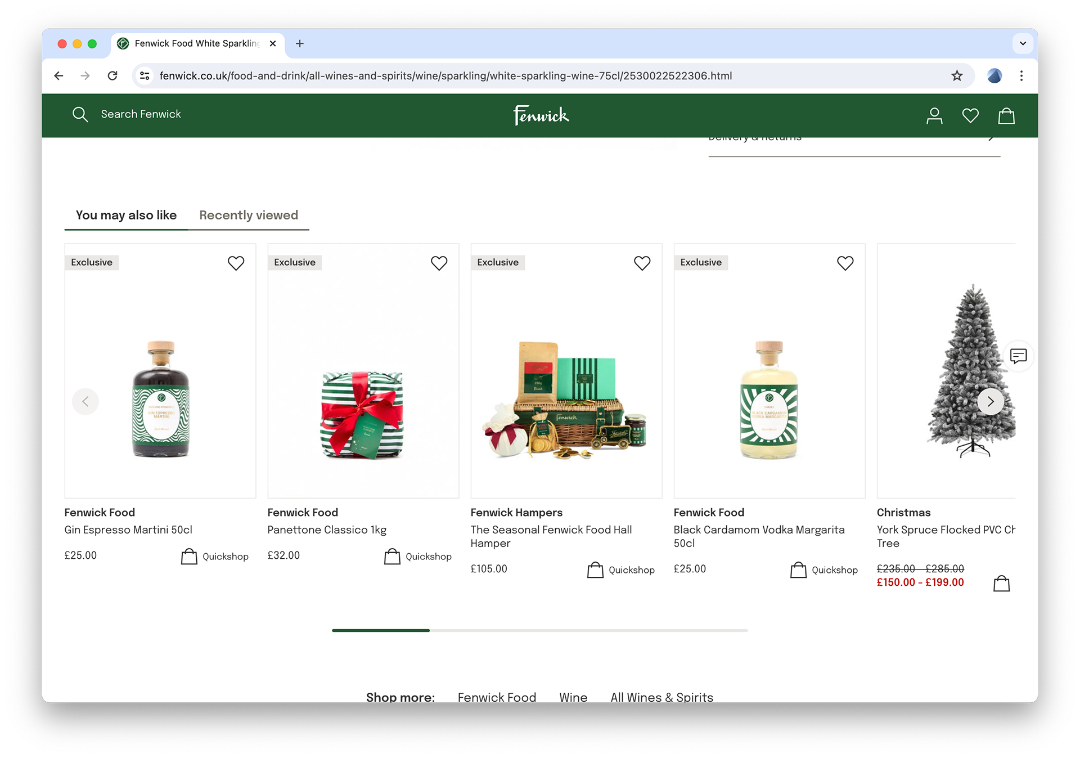Click Christmas tree product bag icon
The height and width of the screenshot is (758, 1080).
(1001, 584)
